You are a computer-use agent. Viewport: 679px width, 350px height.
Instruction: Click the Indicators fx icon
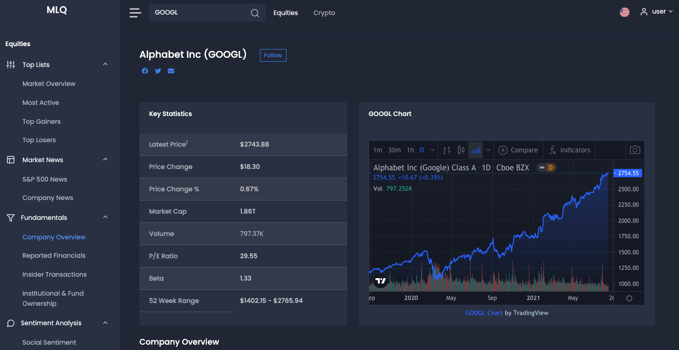pyautogui.click(x=553, y=150)
